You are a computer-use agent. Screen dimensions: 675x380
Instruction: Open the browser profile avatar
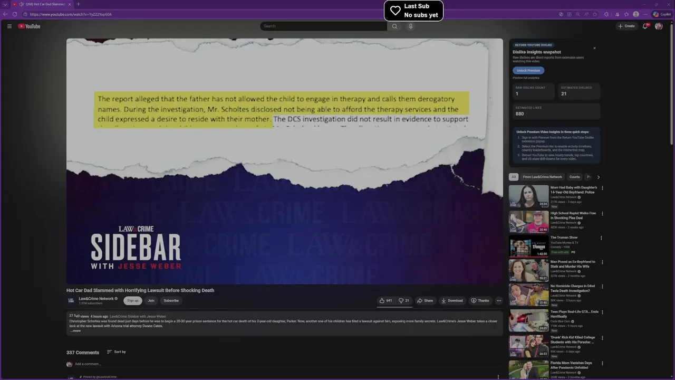click(636, 14)
